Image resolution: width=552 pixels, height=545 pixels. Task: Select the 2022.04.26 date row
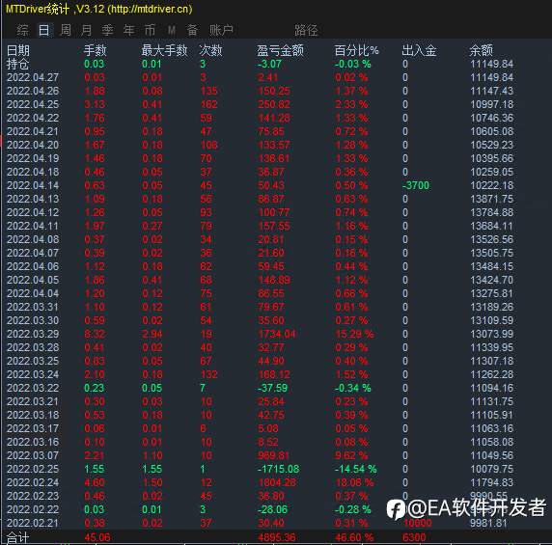point(260,91)
